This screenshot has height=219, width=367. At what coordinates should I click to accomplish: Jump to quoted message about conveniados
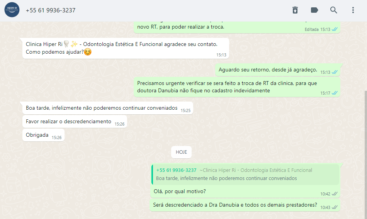[245, 174]
